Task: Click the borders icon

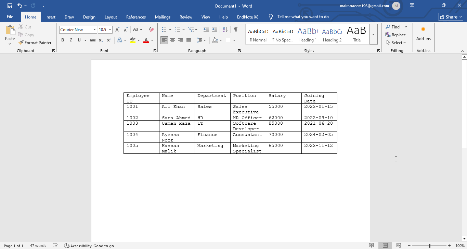Action: 228,40
